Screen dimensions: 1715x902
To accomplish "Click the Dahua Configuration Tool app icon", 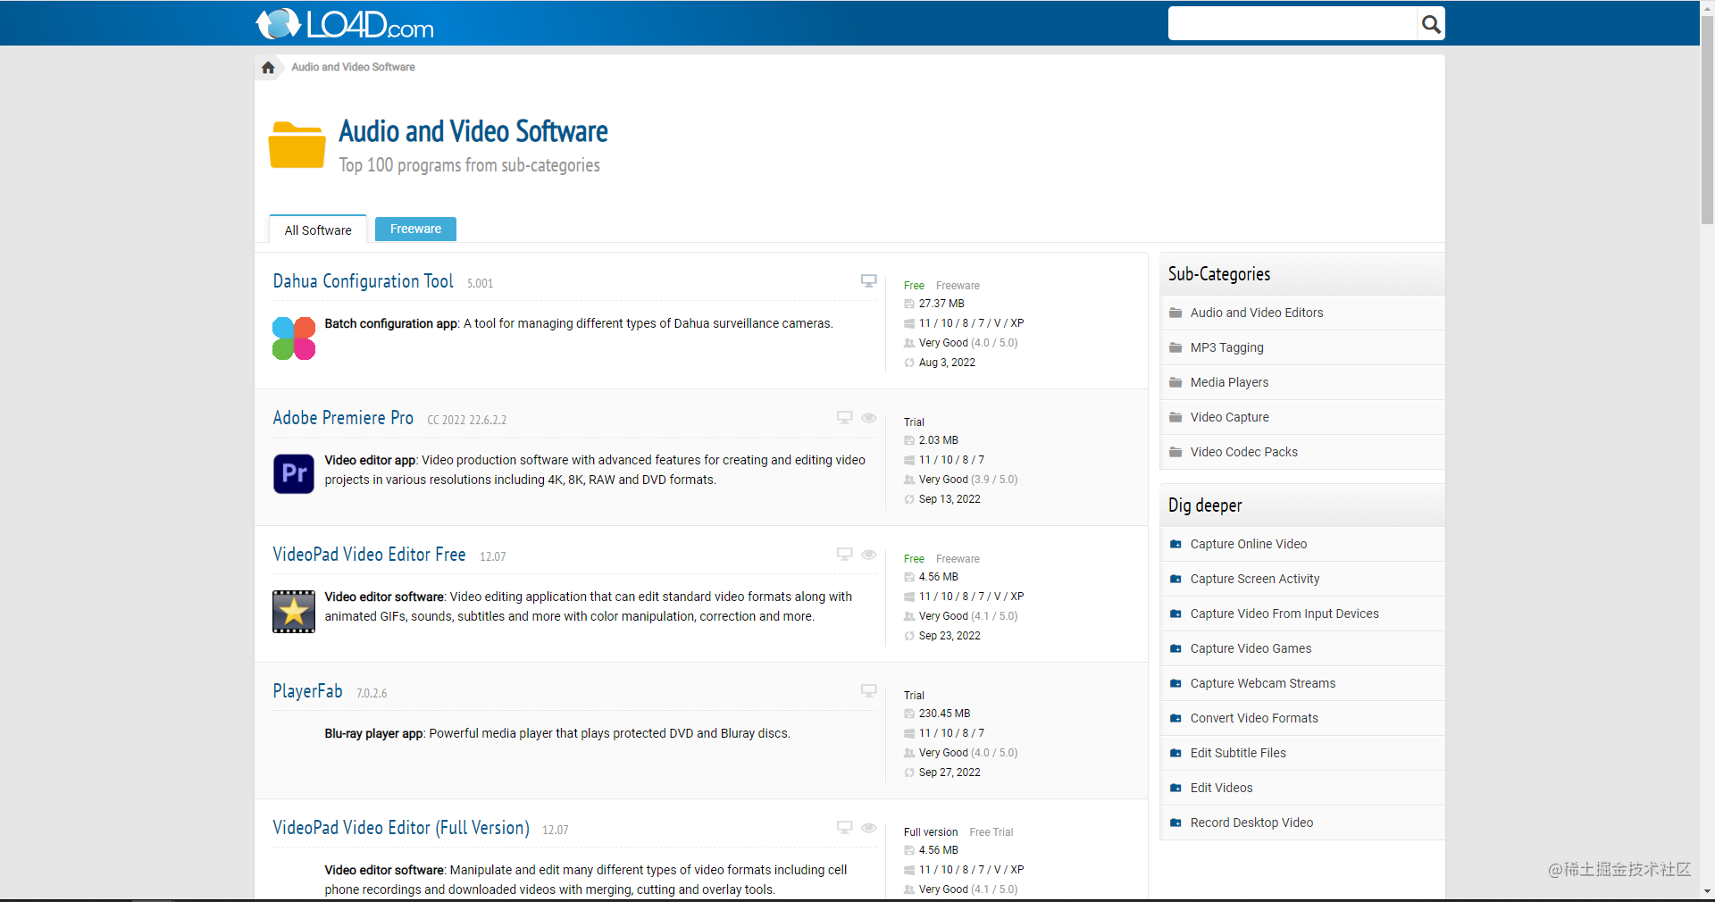I will coord(294,338).
